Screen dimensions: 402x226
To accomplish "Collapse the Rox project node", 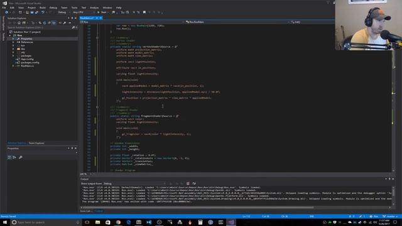I will point(10,35).
